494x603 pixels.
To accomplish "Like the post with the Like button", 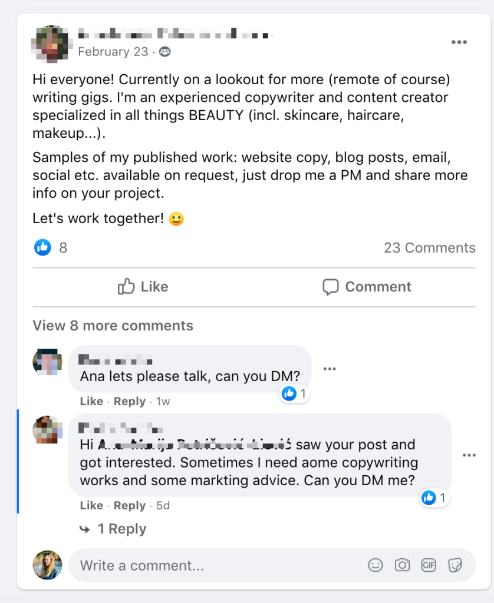I will 143,287.
